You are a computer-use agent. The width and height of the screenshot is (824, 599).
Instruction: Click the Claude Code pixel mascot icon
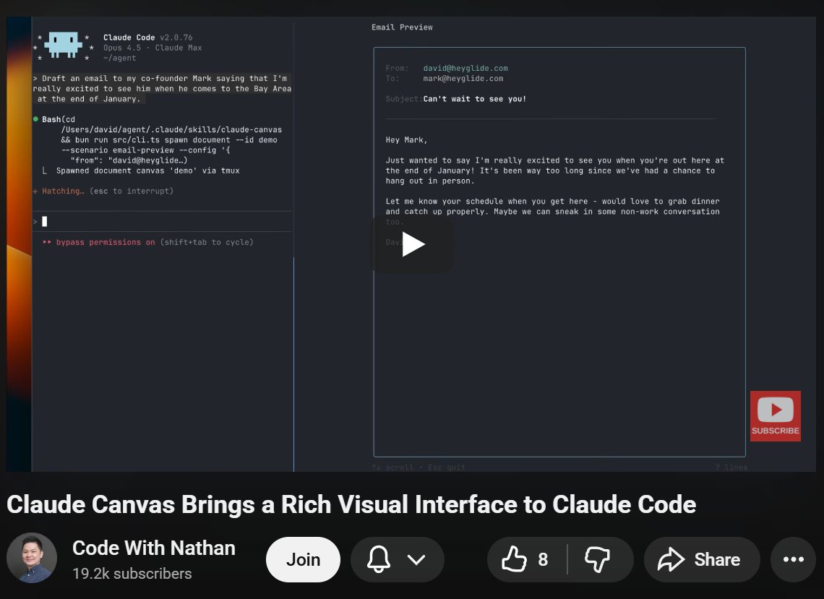coord(63,46)
